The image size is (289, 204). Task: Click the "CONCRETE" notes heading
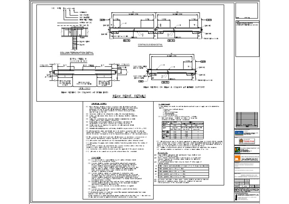(x=96, y=158)
